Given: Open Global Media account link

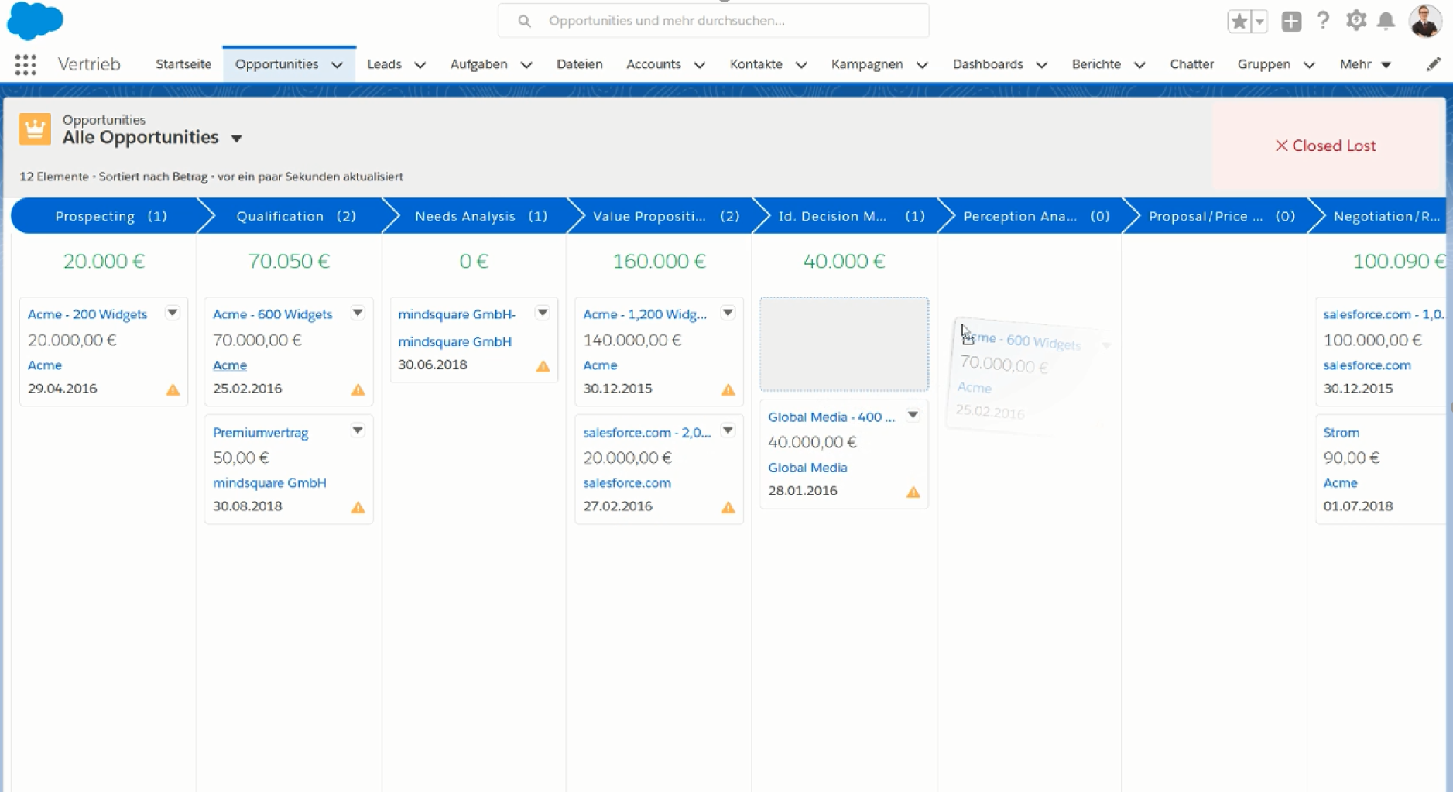Looking at the screenshot, I should pyautogui.click(x=807, y=468).
